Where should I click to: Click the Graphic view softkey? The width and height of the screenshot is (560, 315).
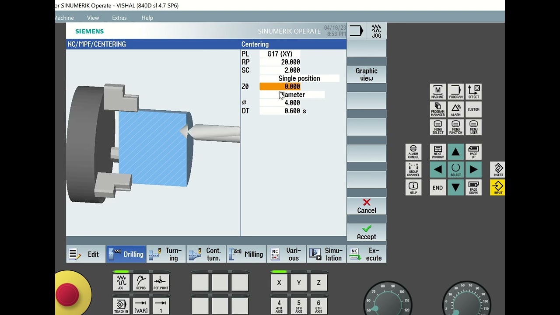pyautogui.click(x=367, y=74)
